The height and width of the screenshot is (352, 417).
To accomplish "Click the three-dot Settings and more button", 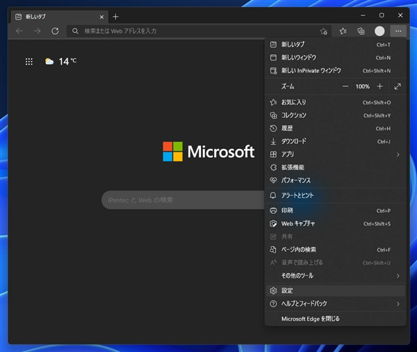I will [398, 31].
